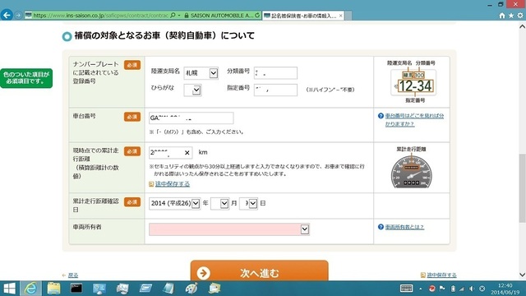Open browser tools gear icon
The width and height of the screenshot is (526, 296).
pyautogui.click(x=520, y=16)
